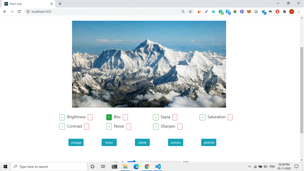304x171 pixels.
Task: Open the Windows Start menu
Action: tap(5, 166)
